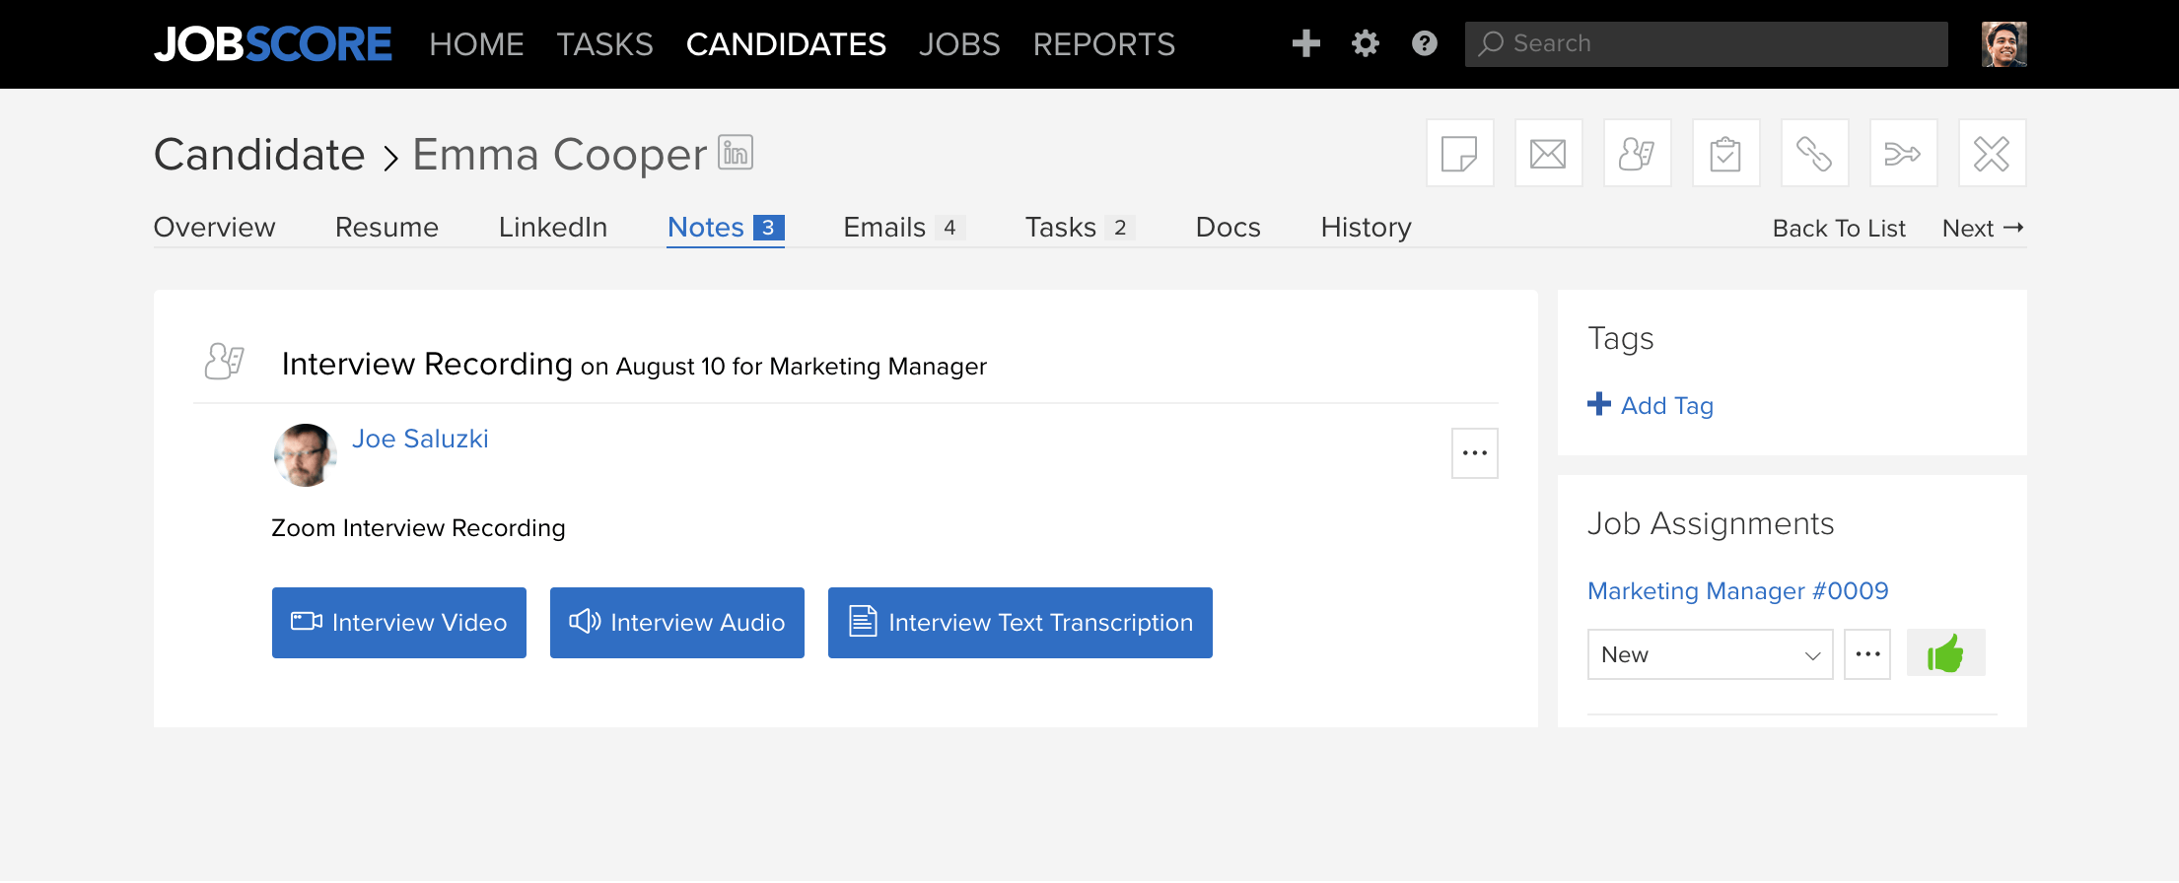This screenshot has height=883, width=2179.
Task: Open Joe Saluzki profile link
Action: tap(420, 439)
